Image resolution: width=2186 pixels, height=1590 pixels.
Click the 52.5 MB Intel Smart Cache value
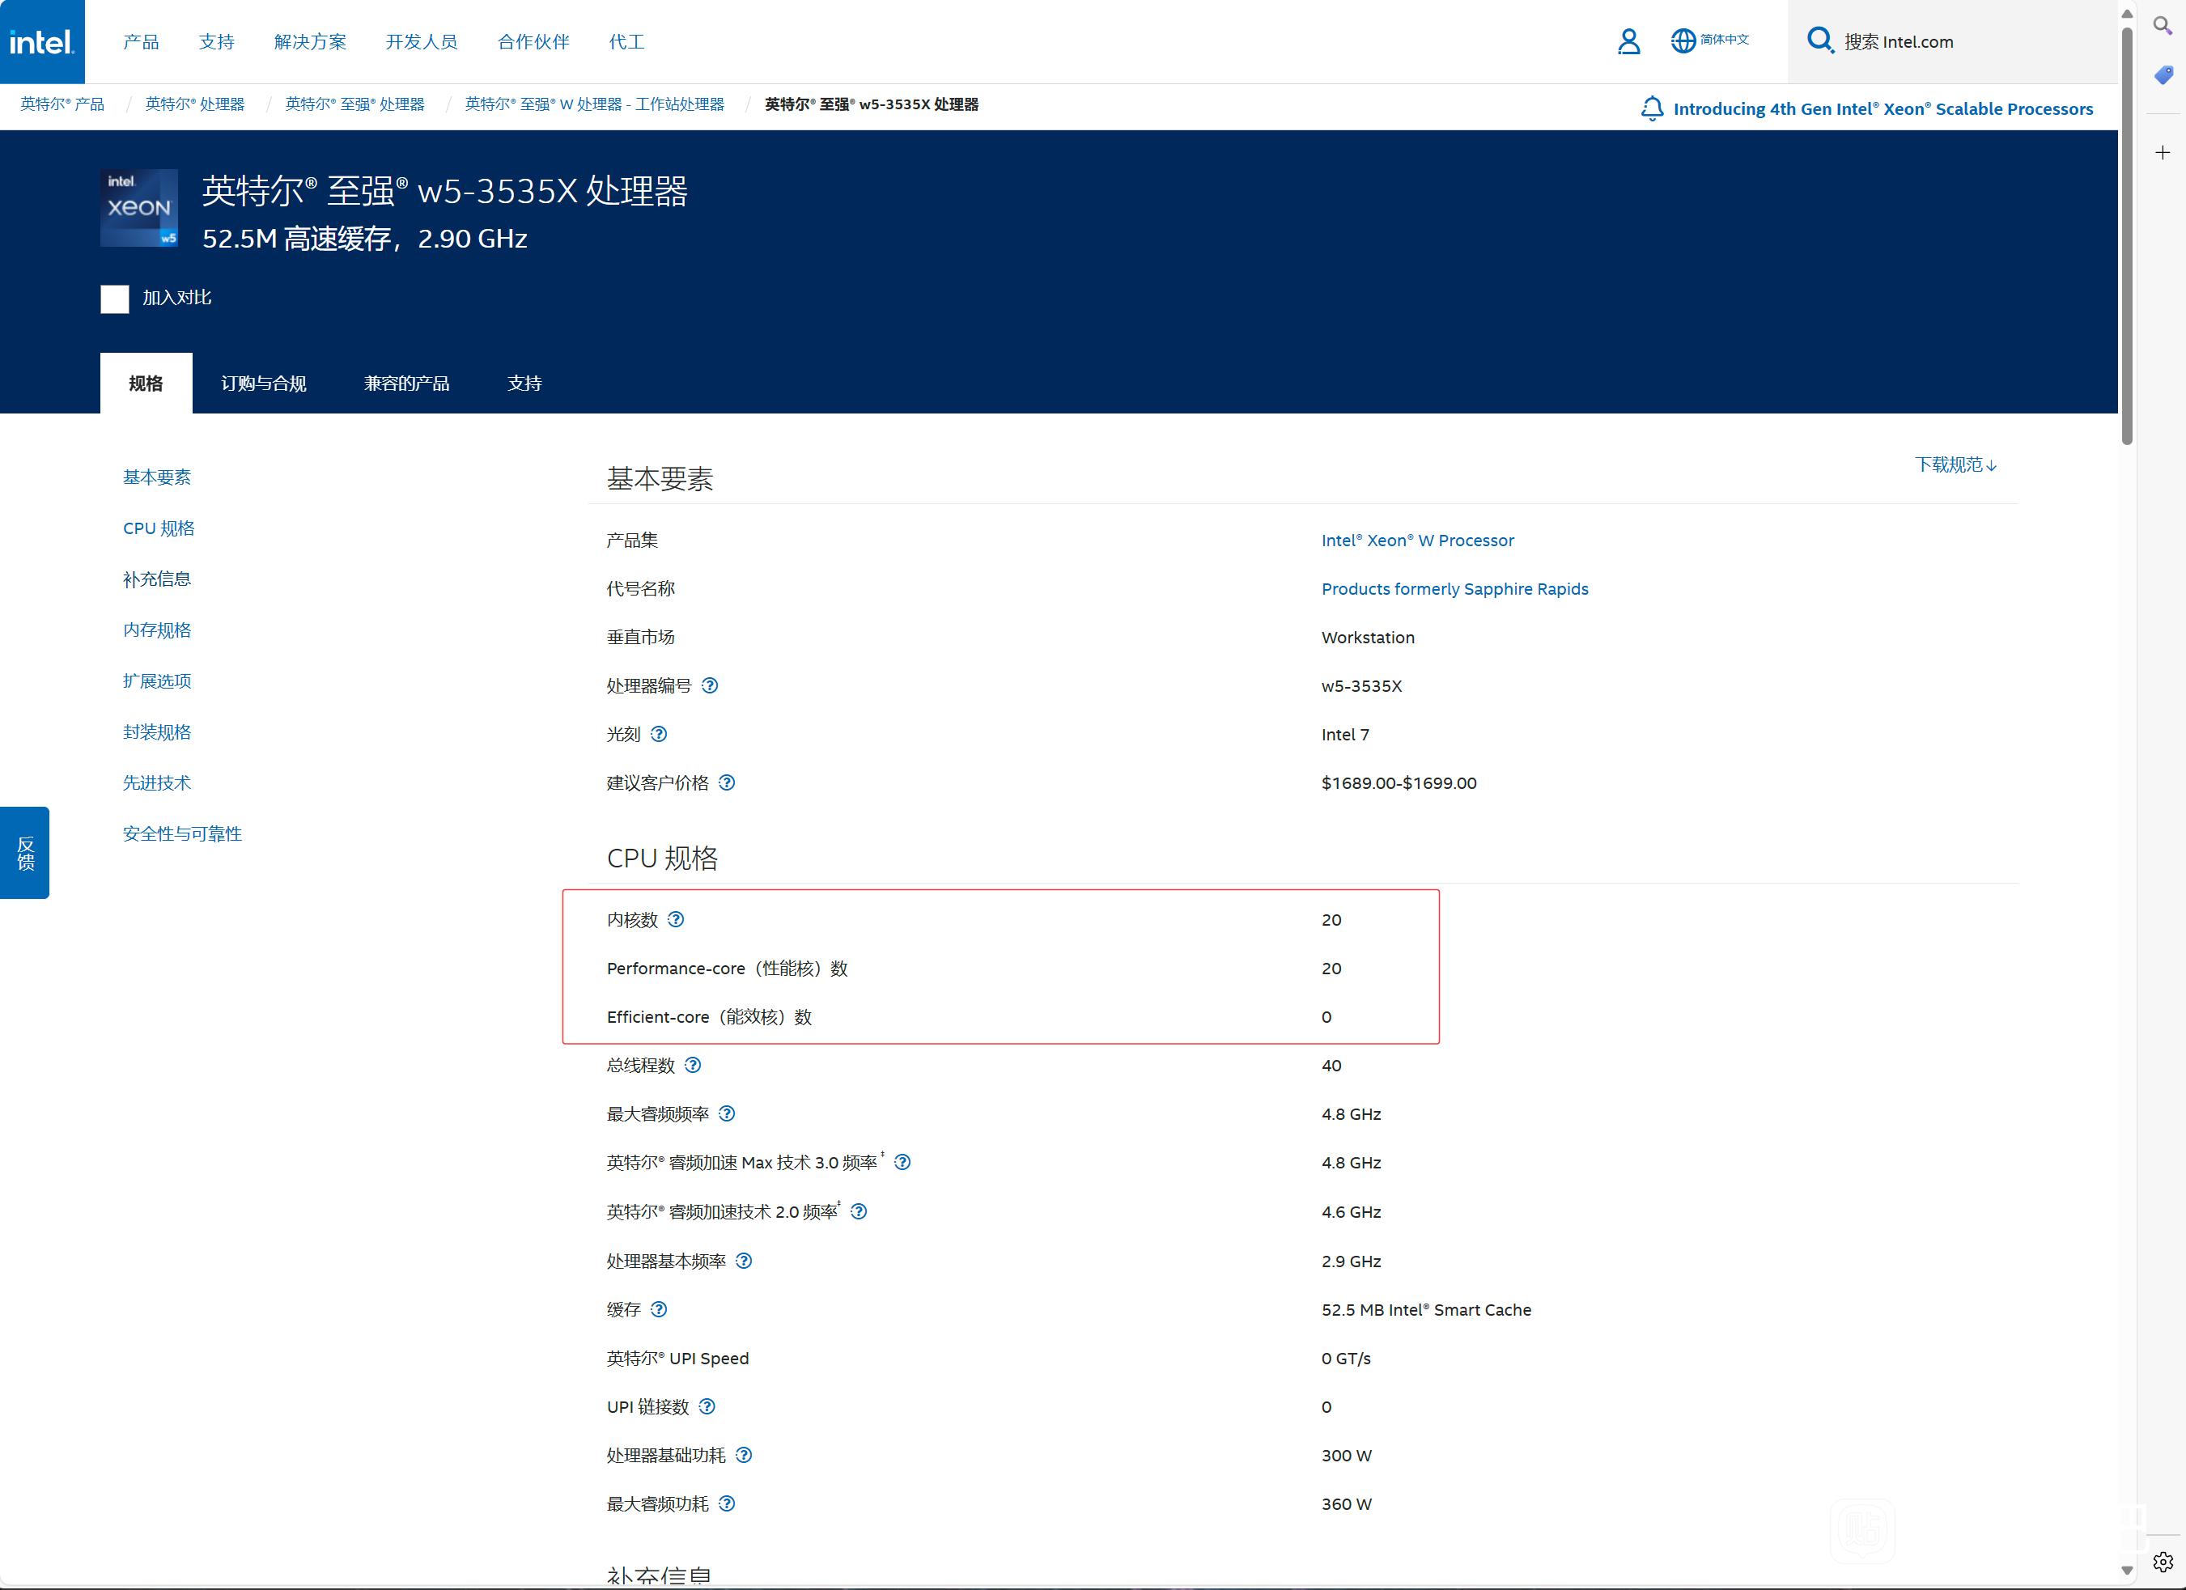(x=1427, y=1309)
